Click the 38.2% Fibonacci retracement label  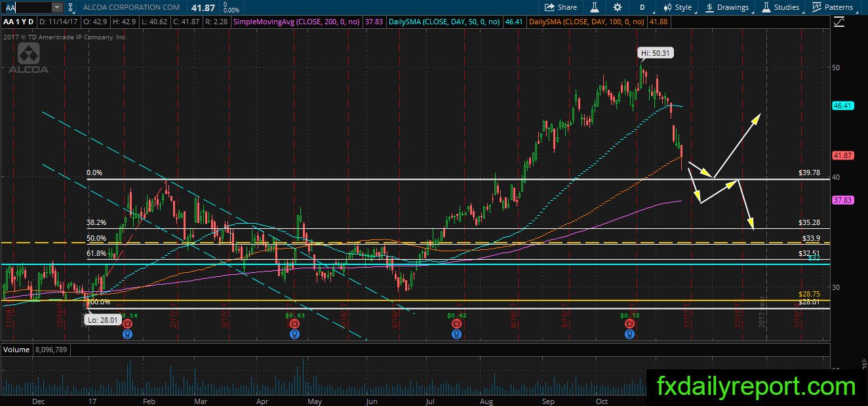point(96,222)
